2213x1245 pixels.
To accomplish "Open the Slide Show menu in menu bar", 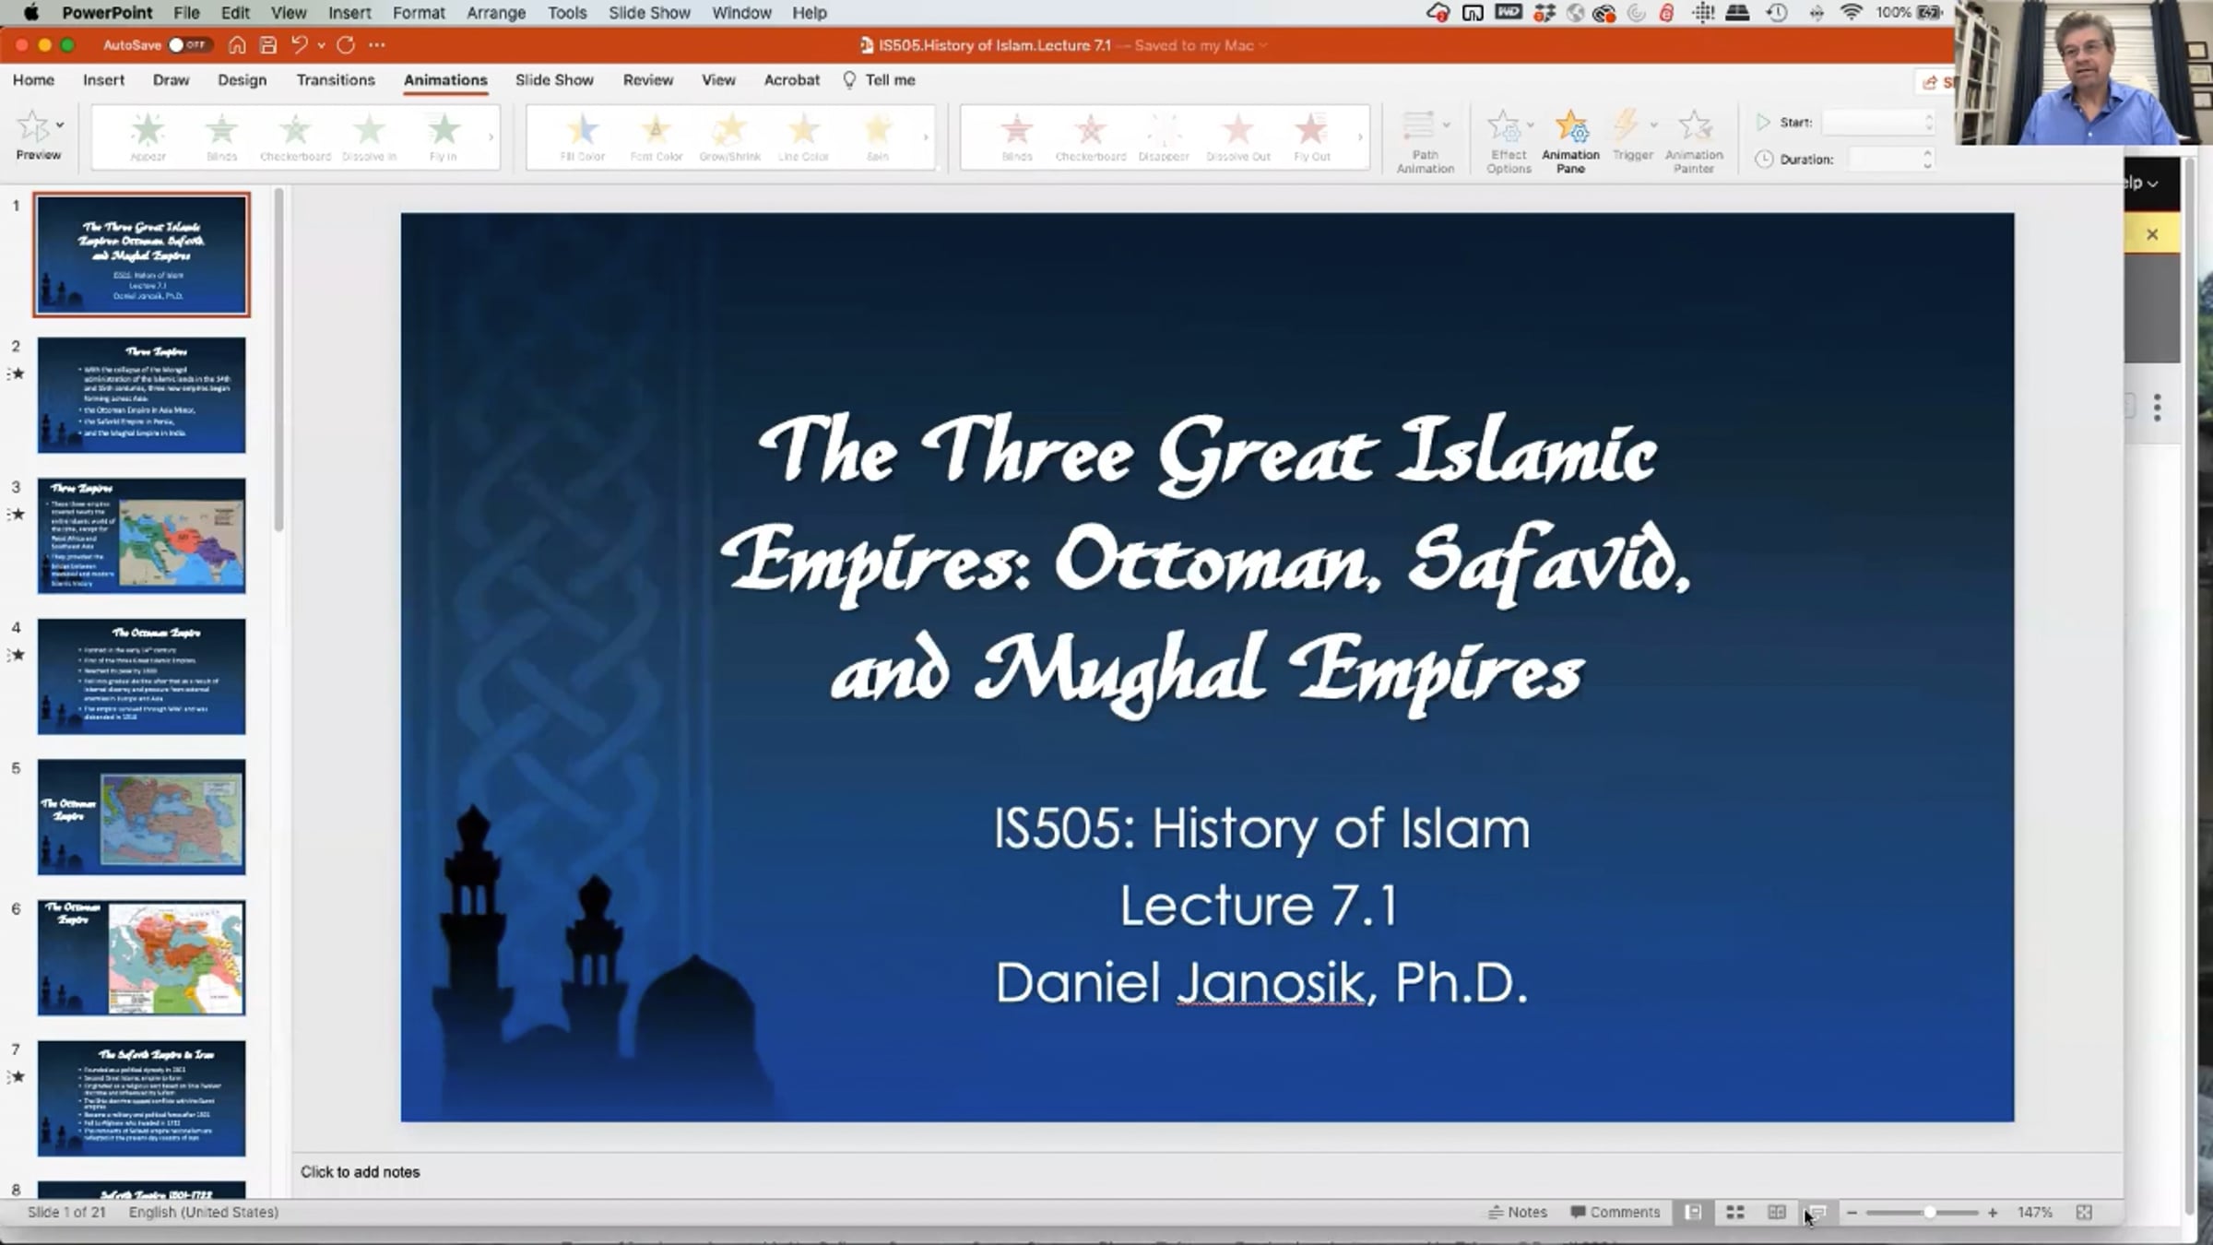I will 648,13.
